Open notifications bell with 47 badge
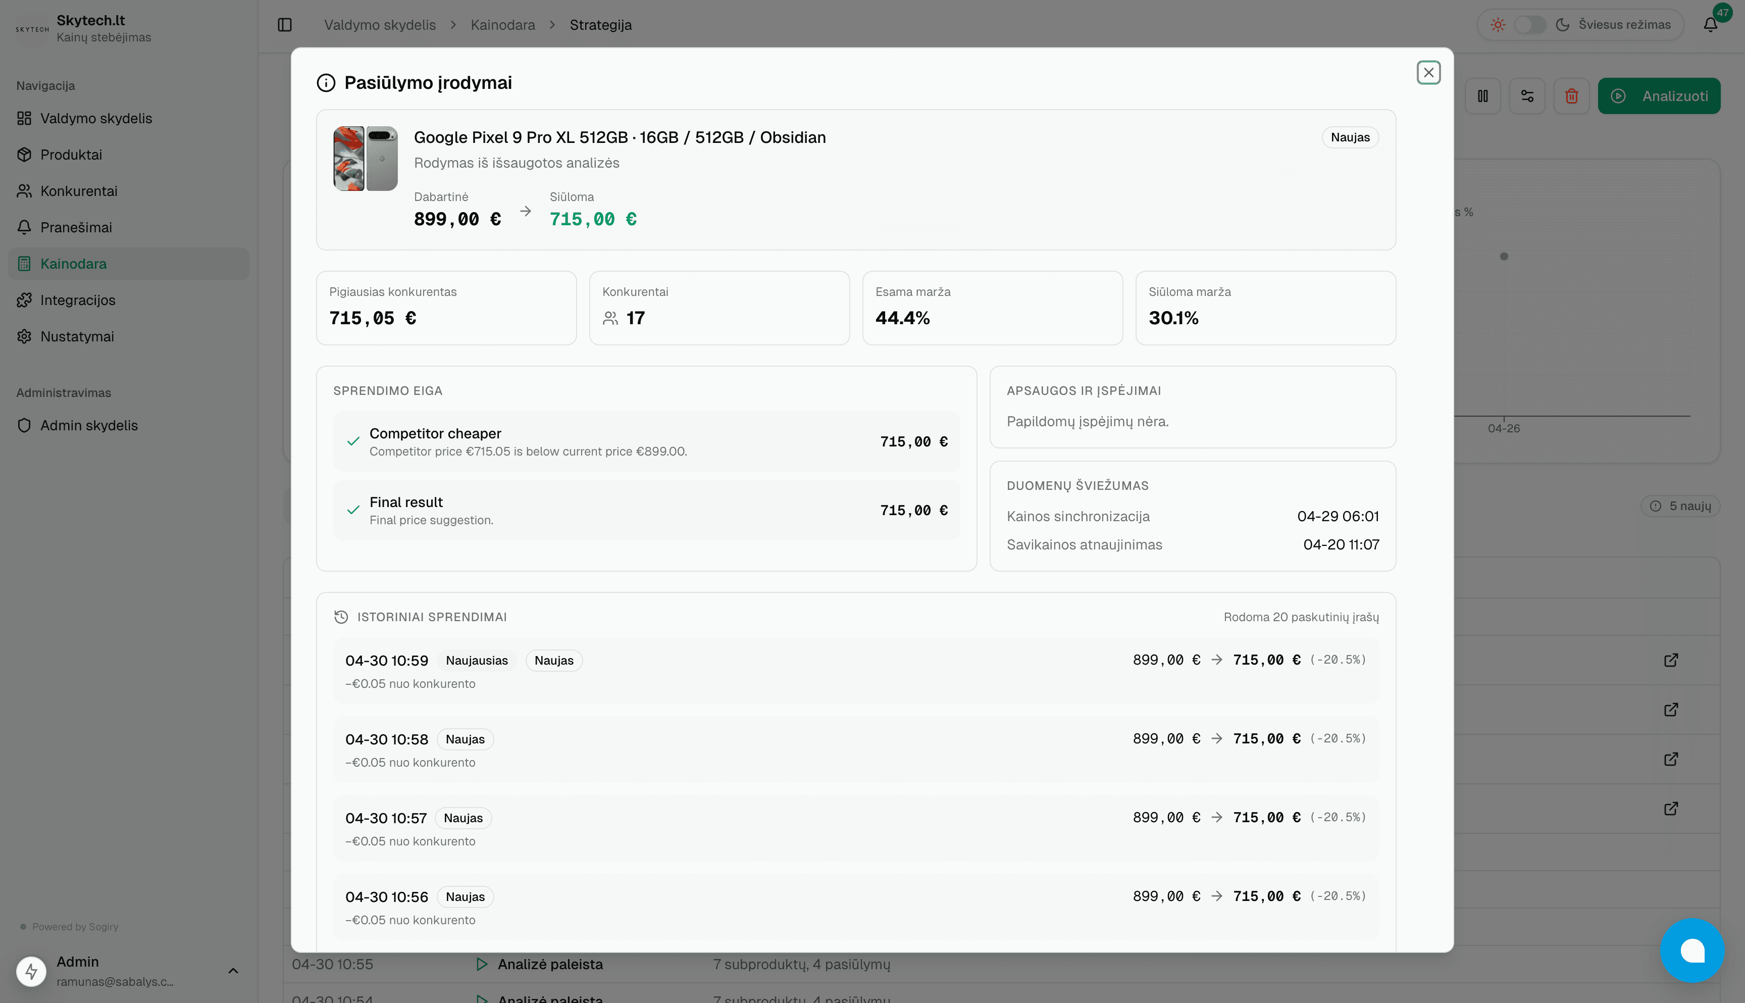 click(1711, 25)
